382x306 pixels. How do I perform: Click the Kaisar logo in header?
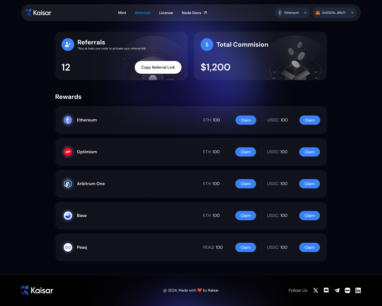coord(38,13)
